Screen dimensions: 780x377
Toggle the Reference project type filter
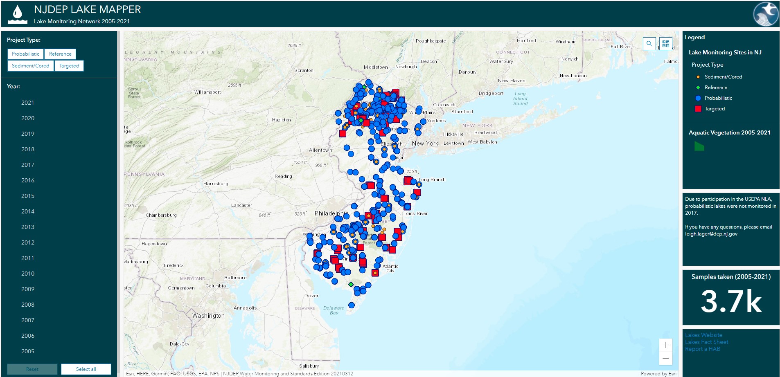coord(60,54)
